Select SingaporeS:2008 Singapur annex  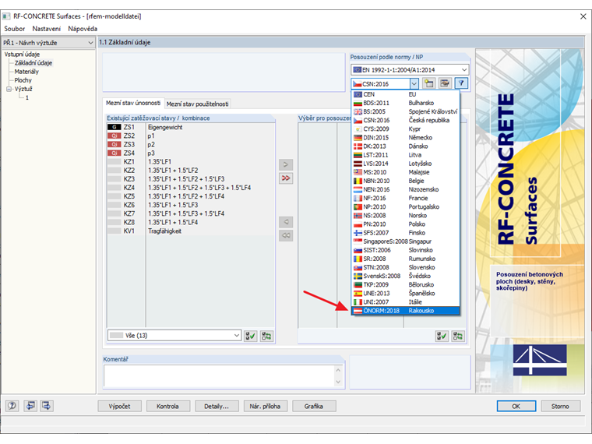[406, 241]
